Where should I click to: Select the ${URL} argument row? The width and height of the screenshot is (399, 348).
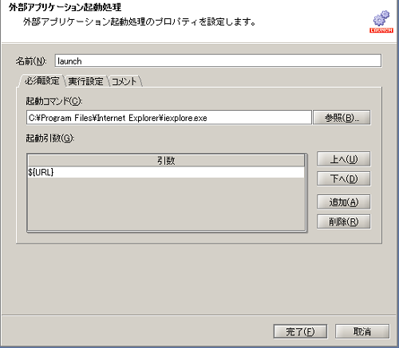(166, 173)
